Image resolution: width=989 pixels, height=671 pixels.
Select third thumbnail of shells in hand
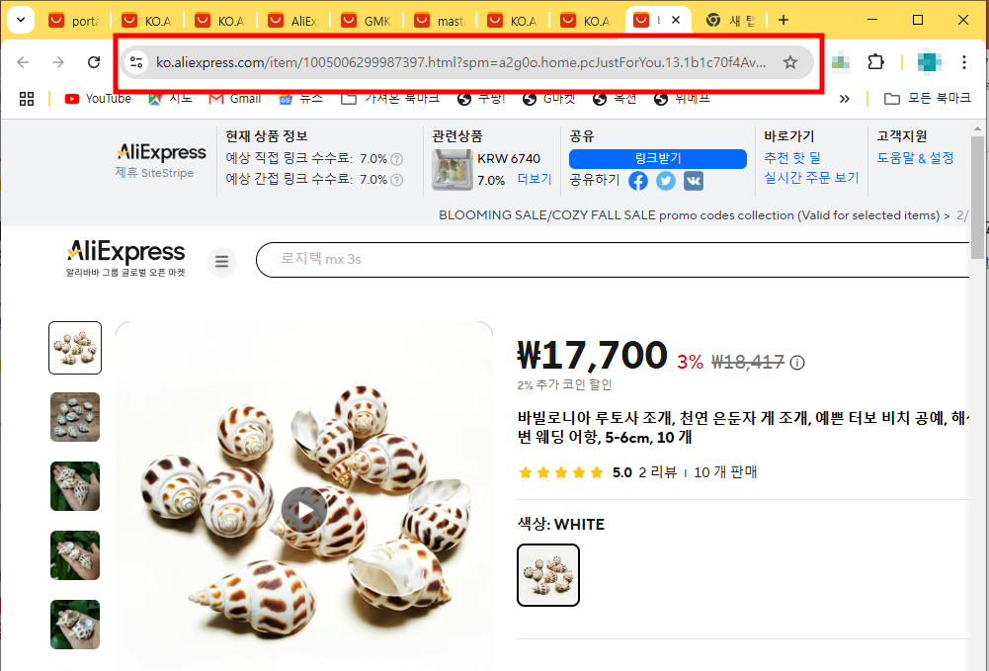(x=75, y=486)
